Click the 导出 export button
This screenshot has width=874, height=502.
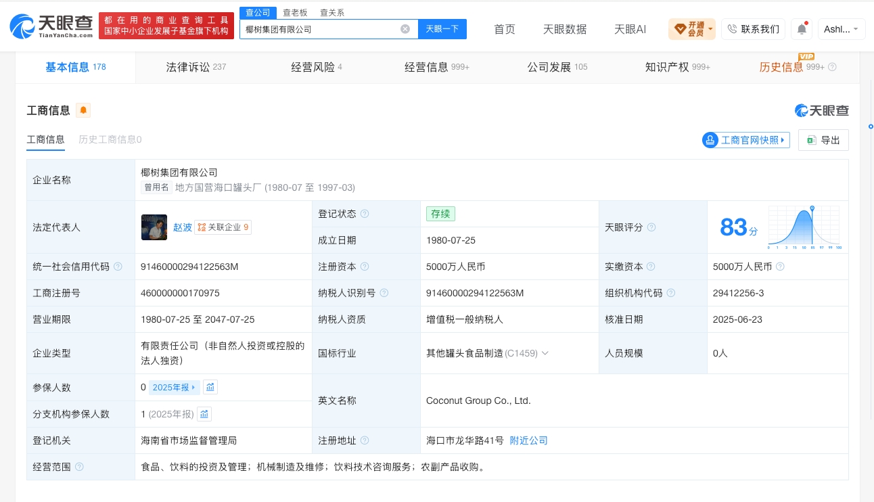[x=823, y=140]
